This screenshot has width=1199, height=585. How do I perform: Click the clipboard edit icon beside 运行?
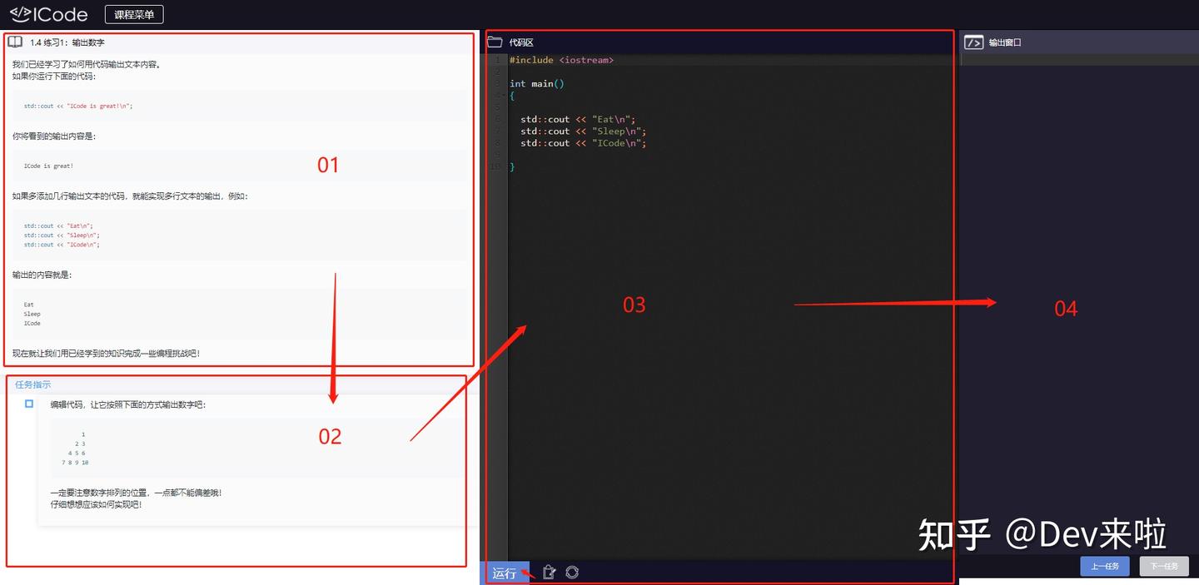[x=549, y=572]
